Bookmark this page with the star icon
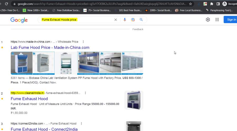 tap(190, 4)
